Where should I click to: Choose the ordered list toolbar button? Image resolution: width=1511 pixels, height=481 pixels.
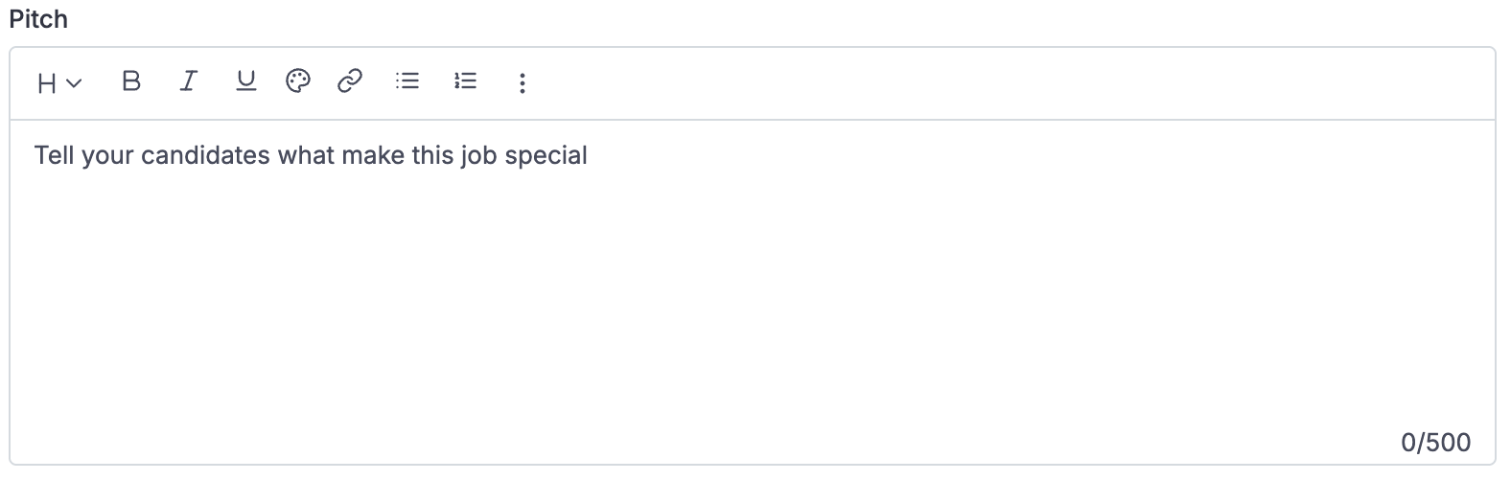tap(465, 81)
